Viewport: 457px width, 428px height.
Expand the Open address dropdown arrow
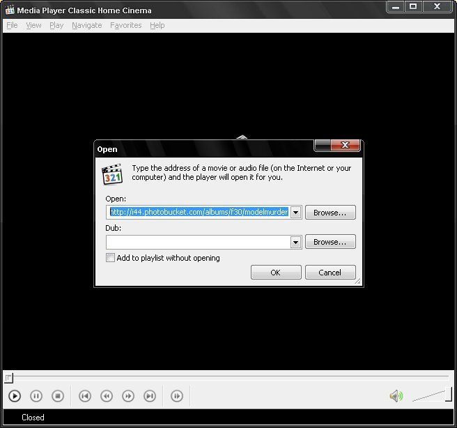click(x=295, y=212)
